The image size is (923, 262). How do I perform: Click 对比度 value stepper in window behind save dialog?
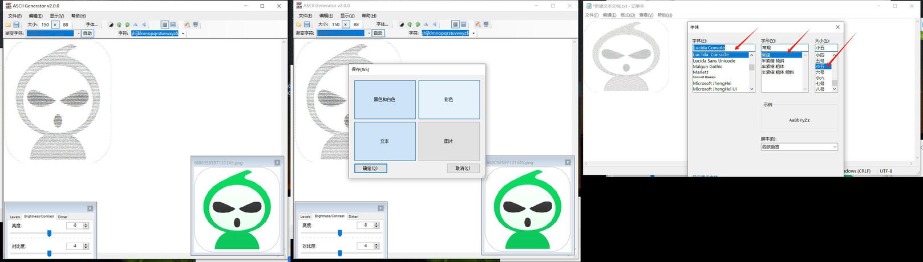tap(377, 246)
